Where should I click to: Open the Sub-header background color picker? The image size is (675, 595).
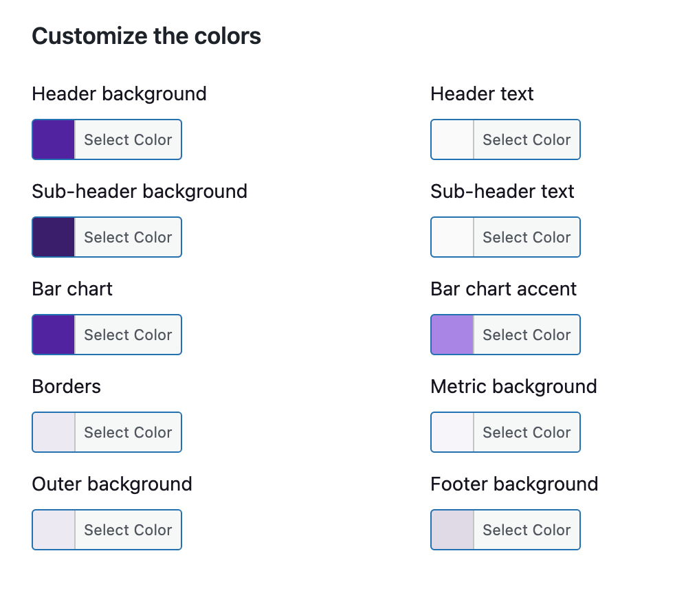pyautogui.click(x=128, y=237)
